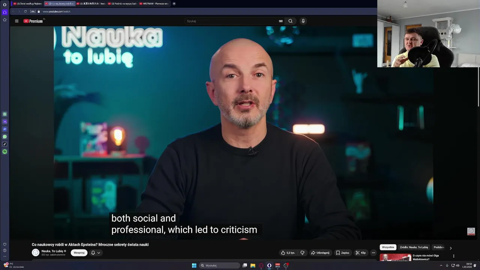Open Opera sidebar home icon
The height and width of the screenshot is (270, 480).
click(x=4, y=12)
